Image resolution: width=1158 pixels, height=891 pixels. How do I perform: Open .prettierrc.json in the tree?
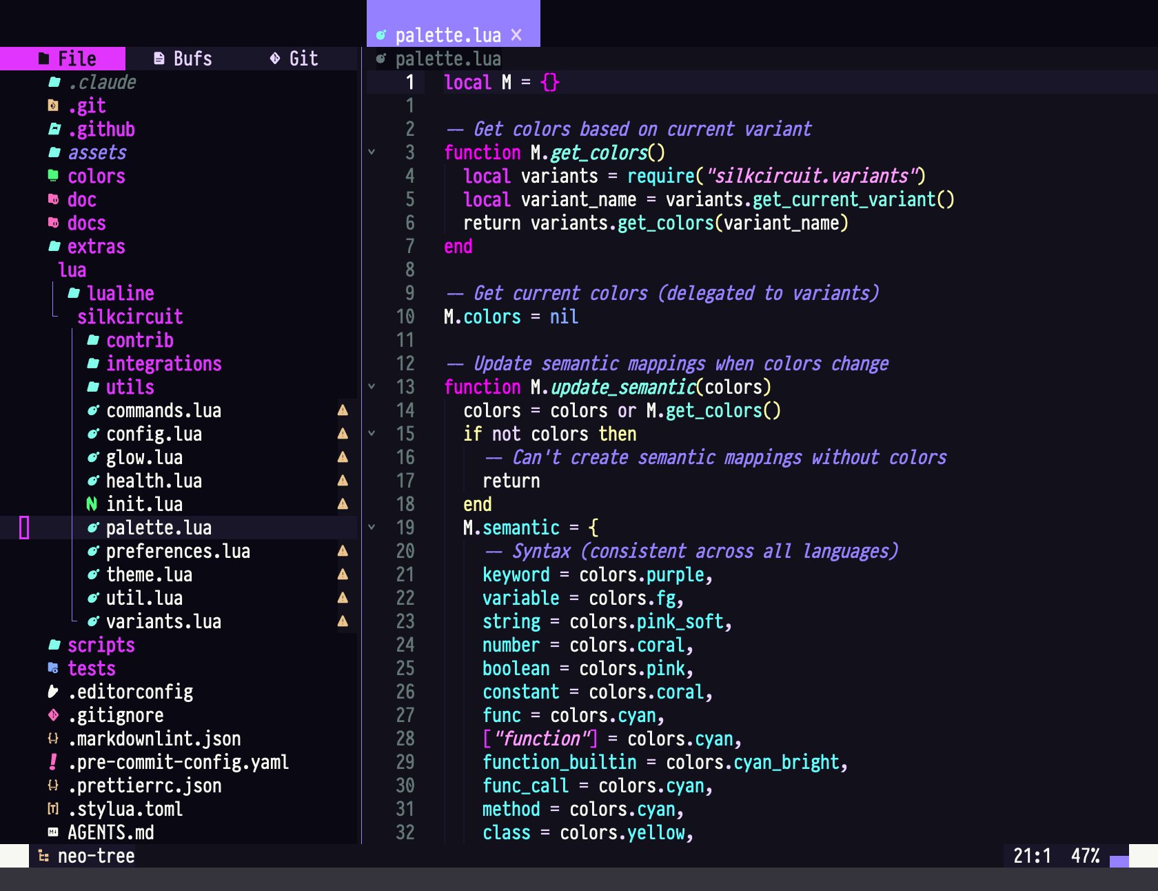tap(145, 785)
